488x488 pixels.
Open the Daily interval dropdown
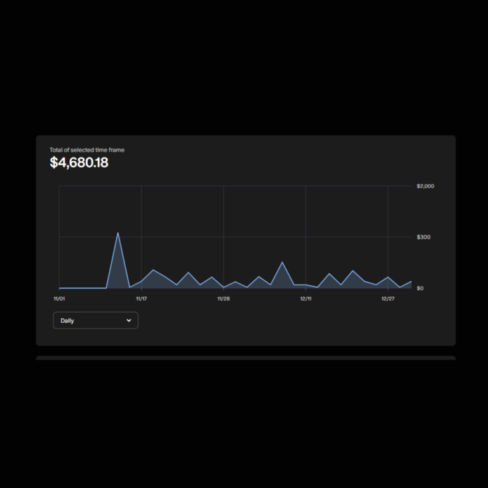point(95,320)
